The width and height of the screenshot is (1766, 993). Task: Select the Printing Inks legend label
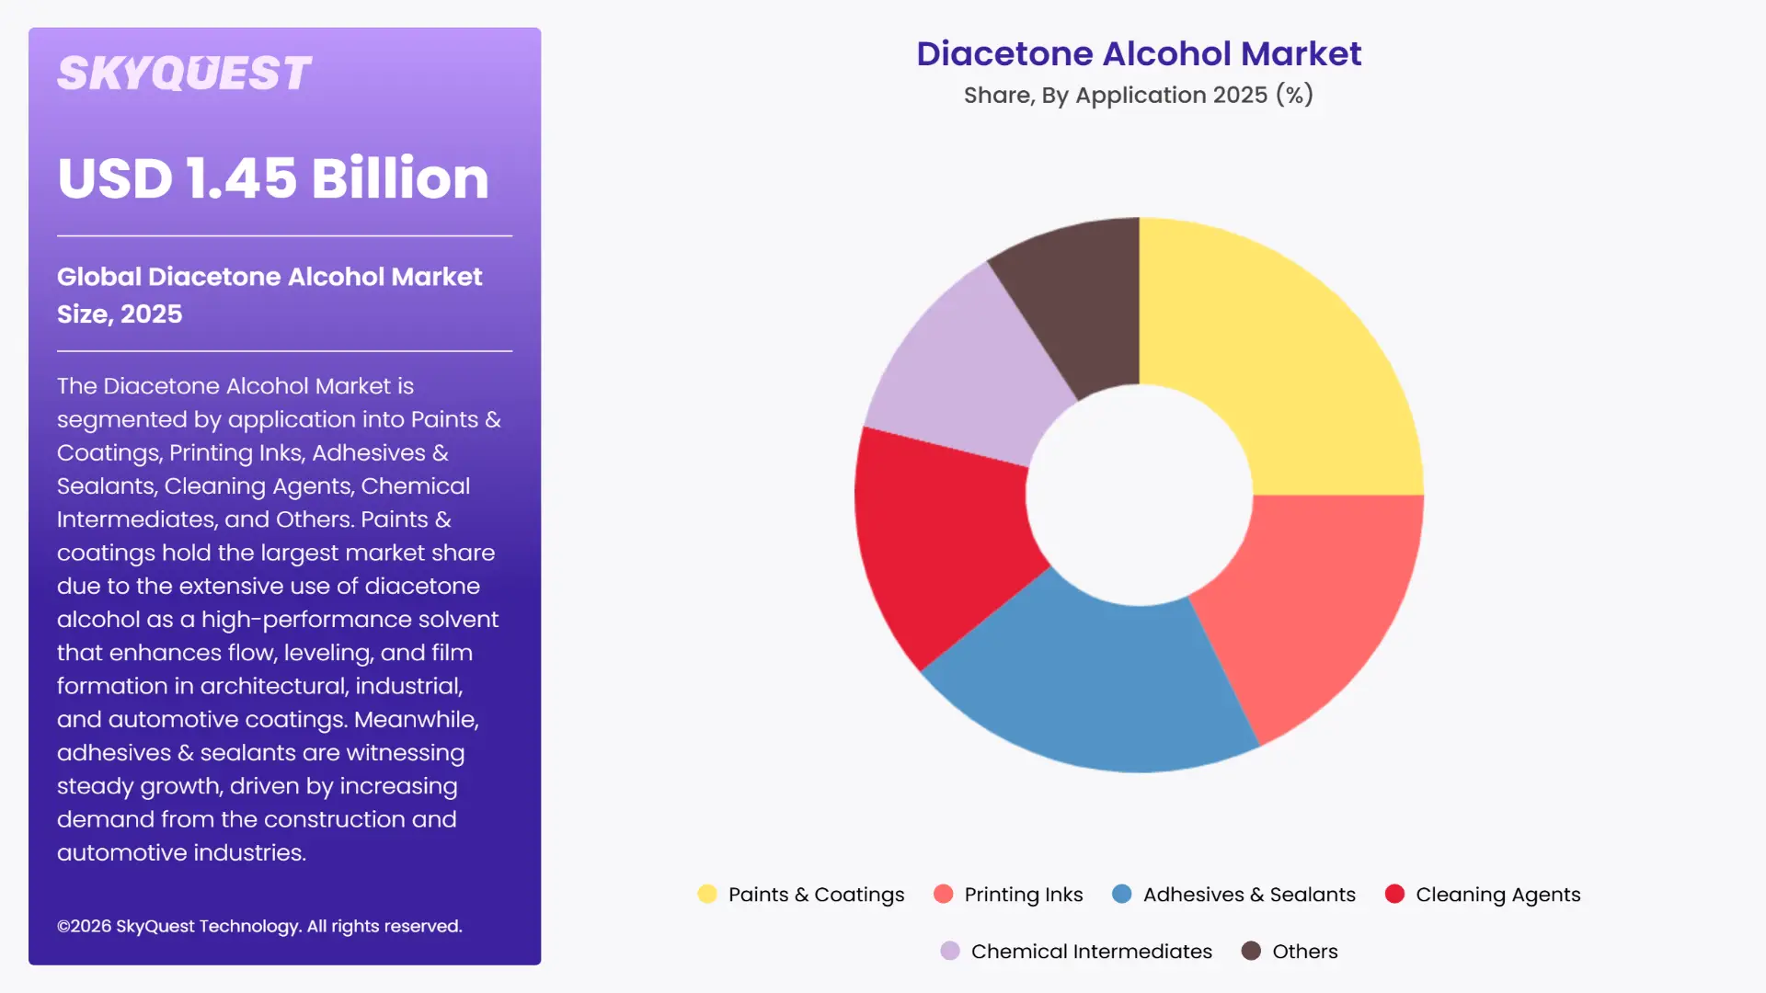pyautogui.click(x=1023, y=895)
